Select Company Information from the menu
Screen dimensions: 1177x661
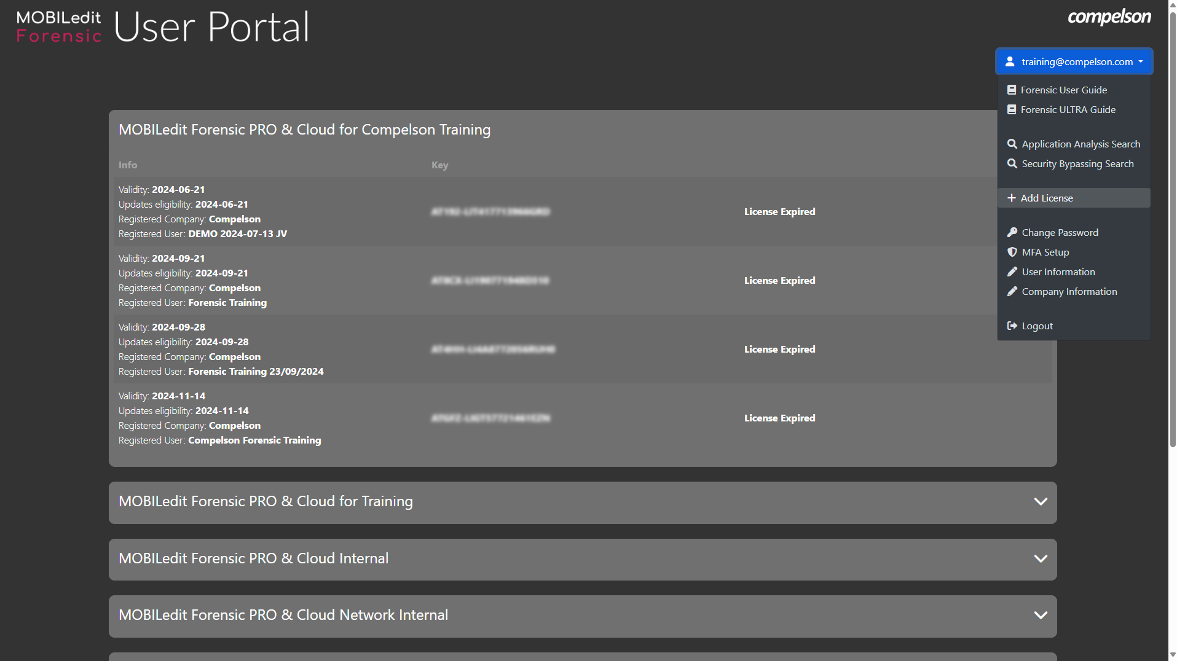[x=1069, y=291]
